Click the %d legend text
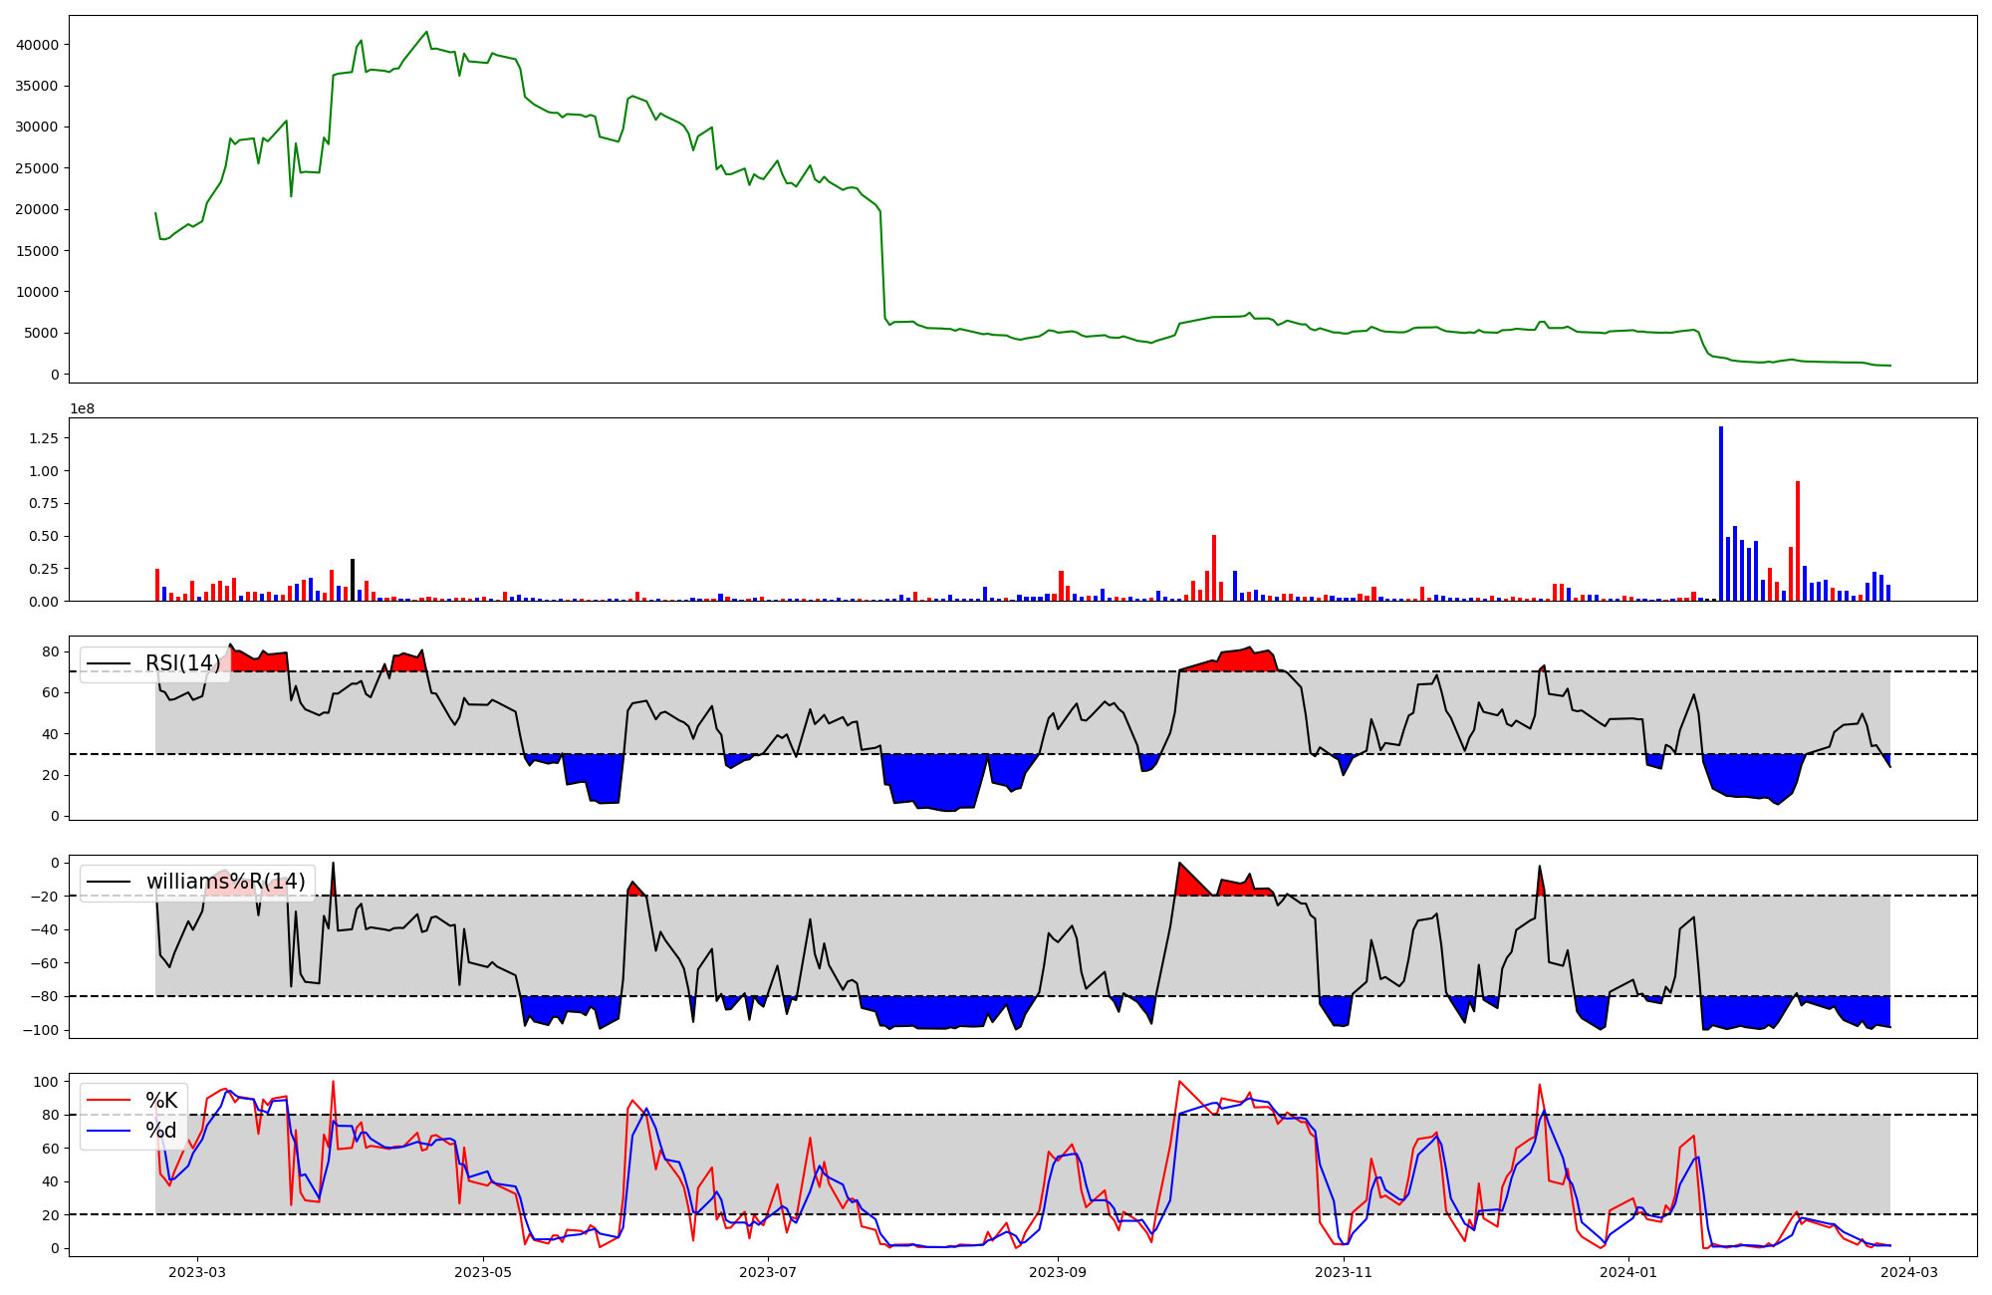Screen dimensions: 1992x1295 pyautogui.click(x=161, y=1130)
